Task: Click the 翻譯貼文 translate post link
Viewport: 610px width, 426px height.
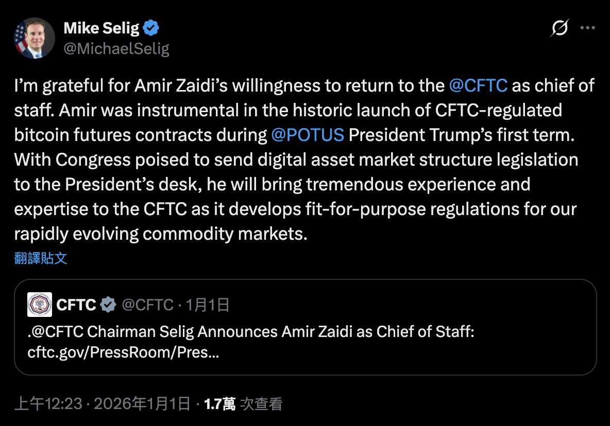Action: (x=41, y=258)
